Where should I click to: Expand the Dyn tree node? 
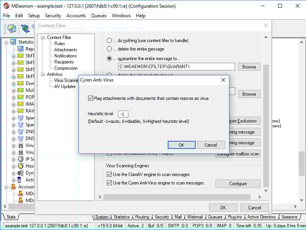pyautogui.click(x=13, y=173)
